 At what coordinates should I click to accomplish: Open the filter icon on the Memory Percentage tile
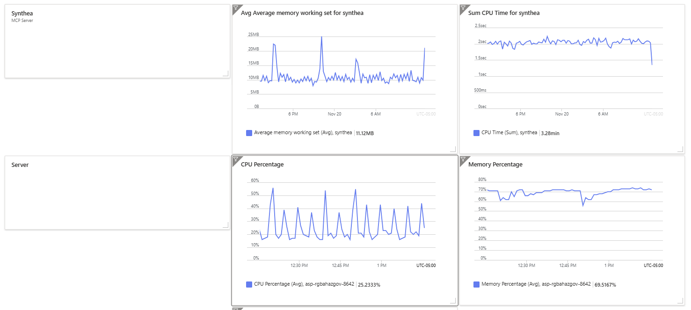point(463,159)
